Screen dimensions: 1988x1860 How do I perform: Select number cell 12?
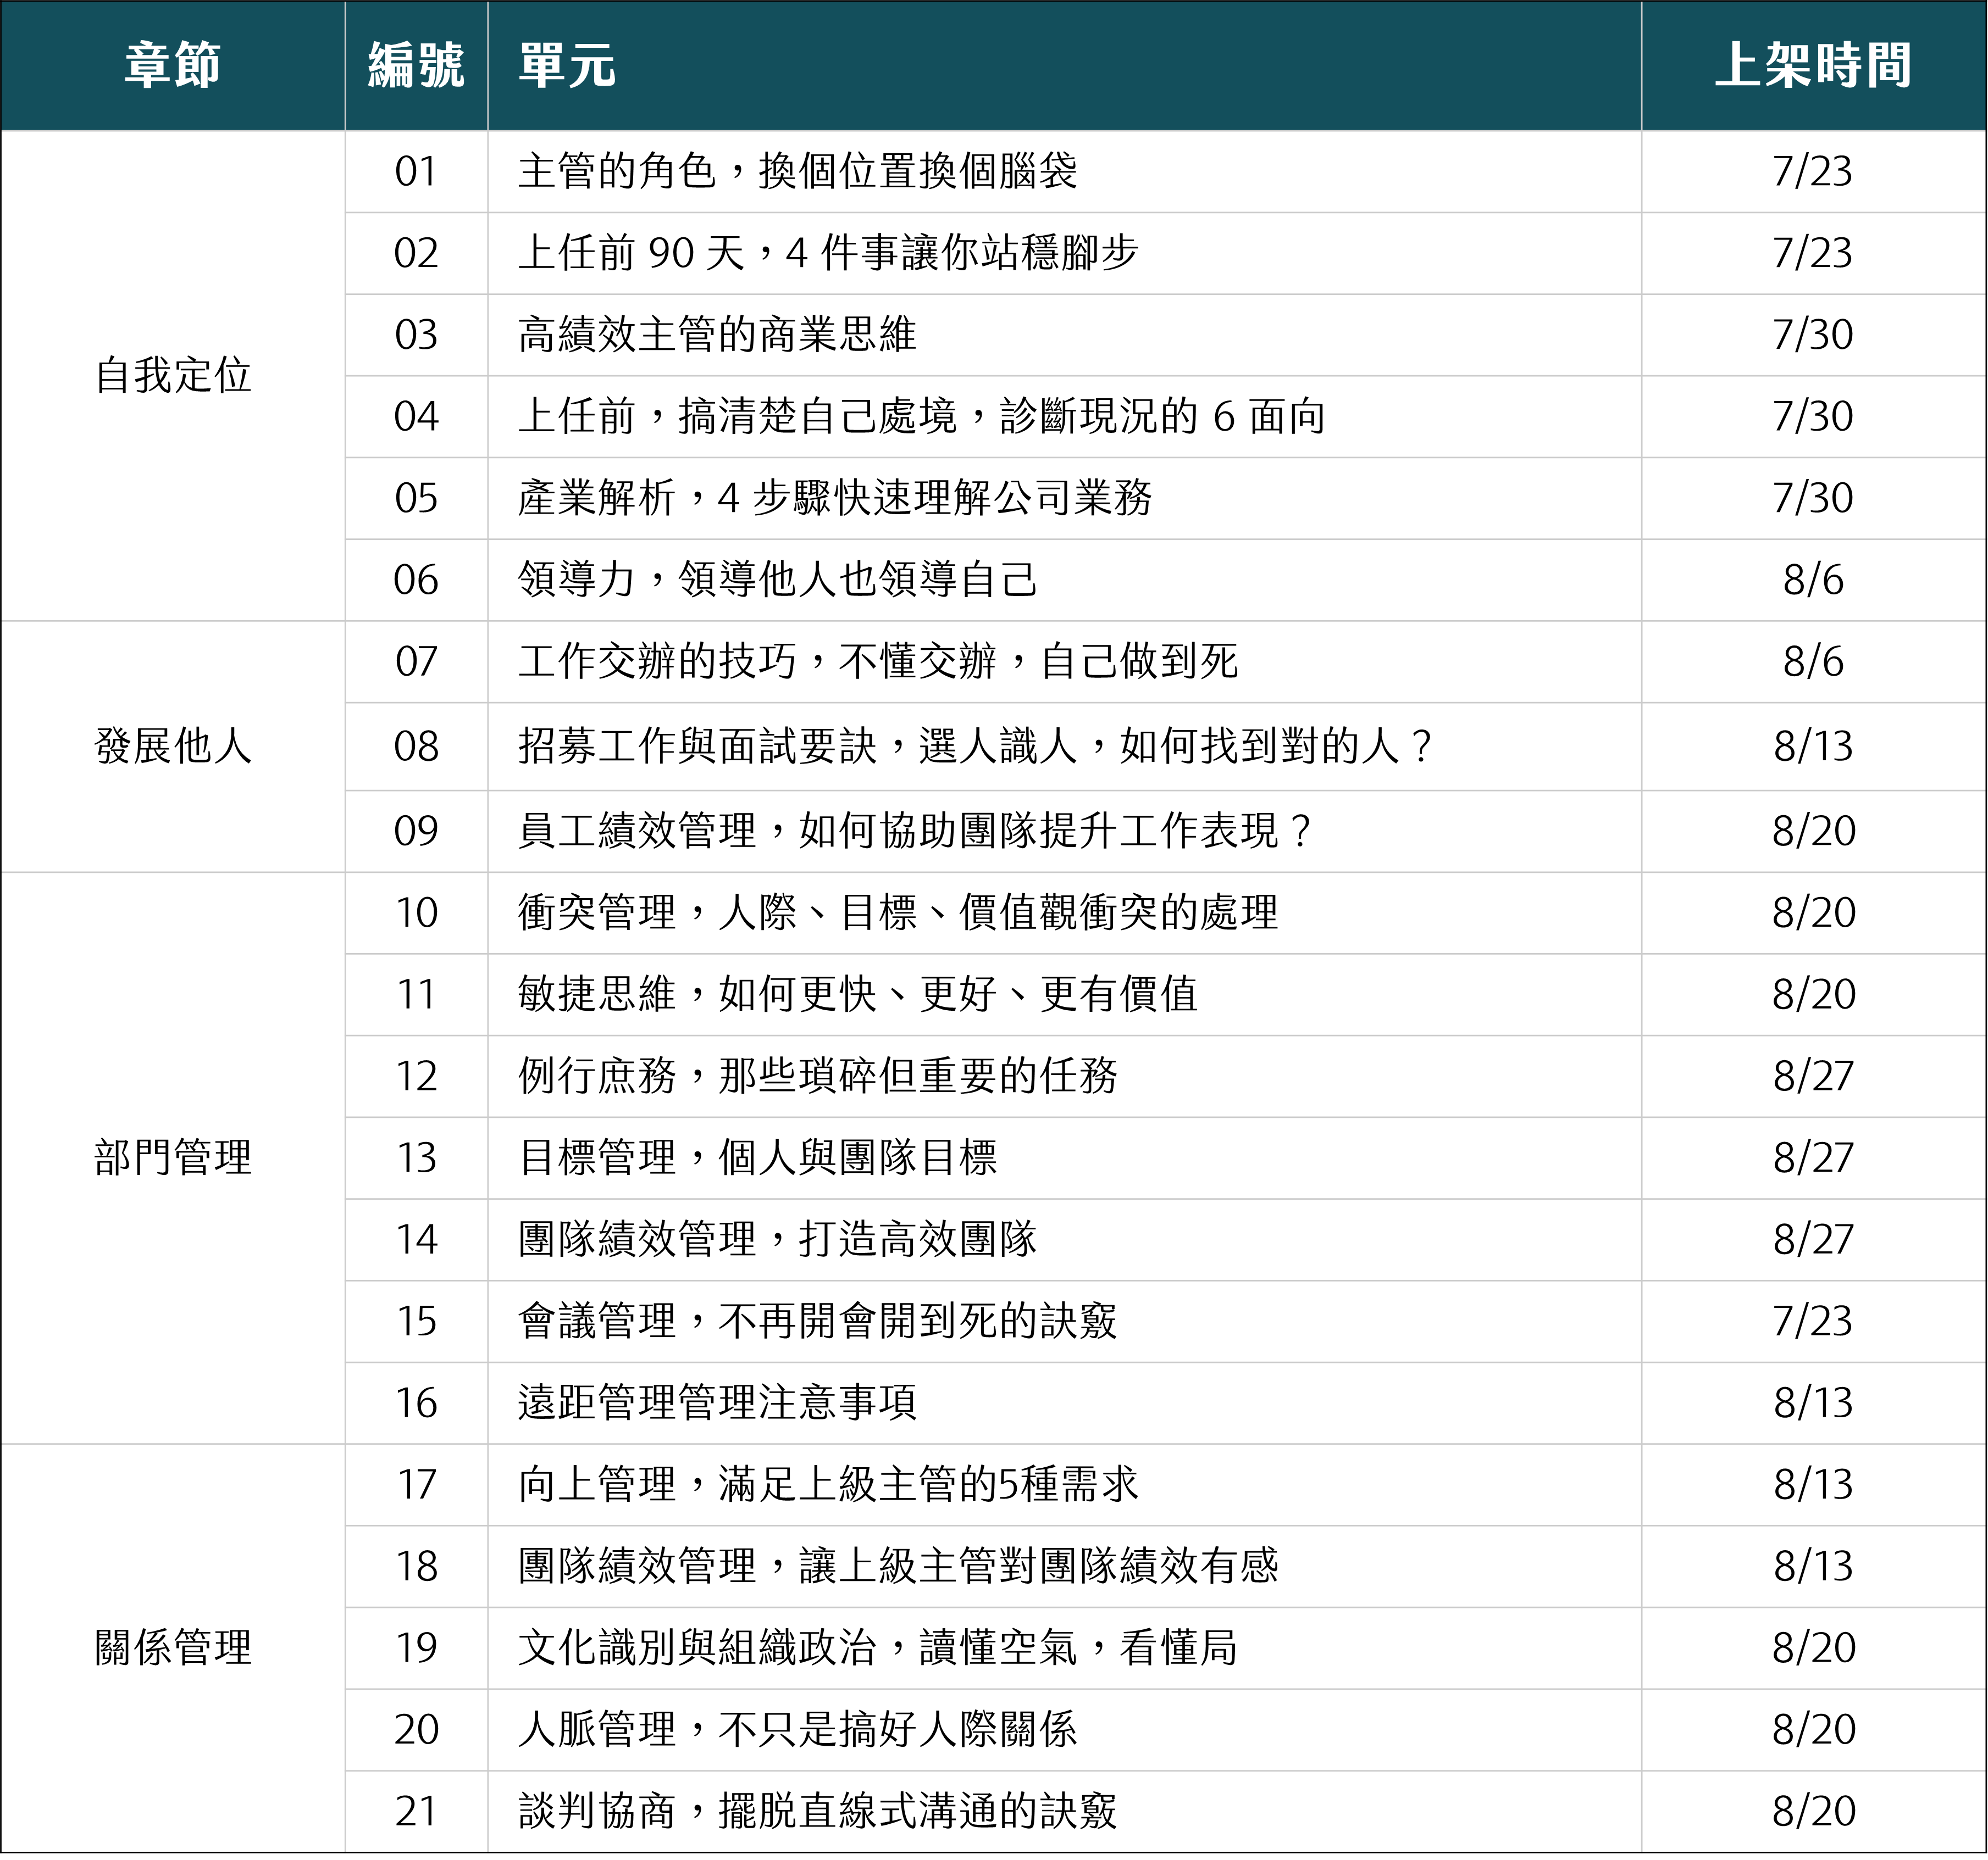[x=416, y=1077]
